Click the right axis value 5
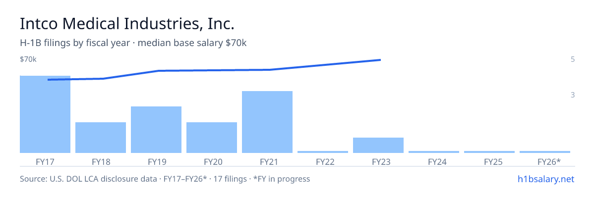This screenshot has height=198, width=595. tap(573, 59)
